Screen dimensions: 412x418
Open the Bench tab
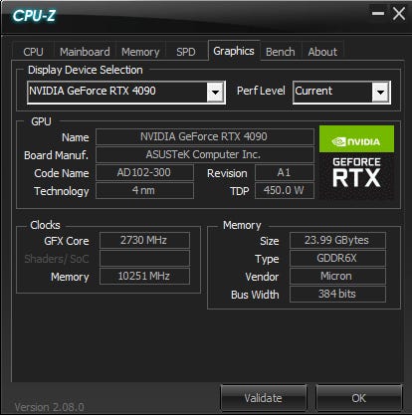281,52
